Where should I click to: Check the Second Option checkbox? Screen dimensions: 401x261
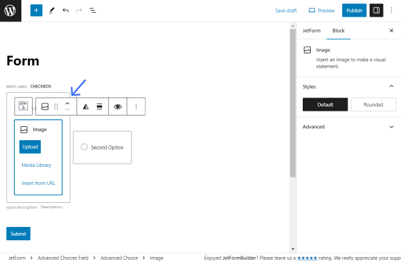click(x=84, y=147)
